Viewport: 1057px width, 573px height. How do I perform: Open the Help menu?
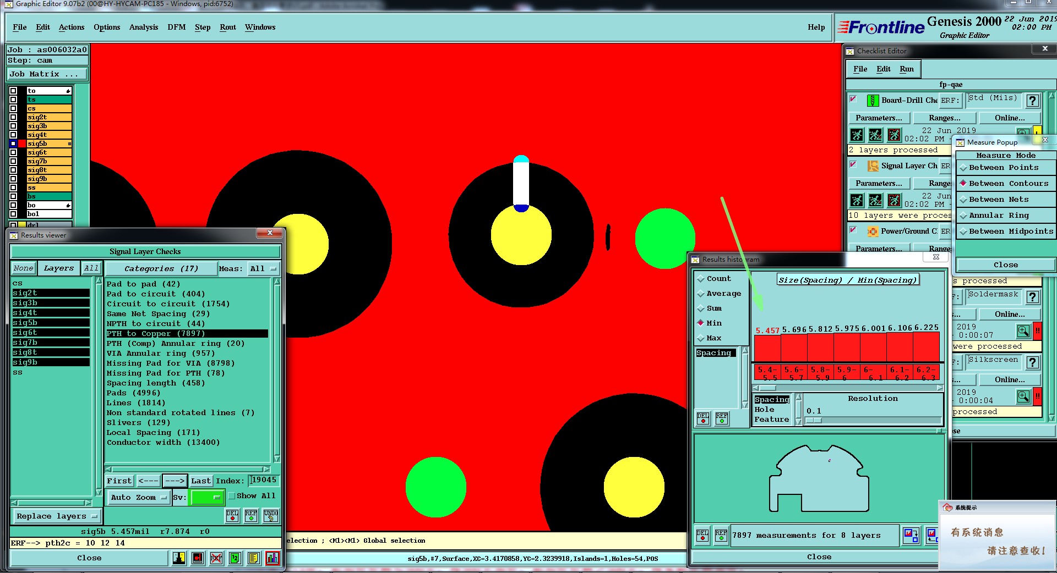point(816,27)
